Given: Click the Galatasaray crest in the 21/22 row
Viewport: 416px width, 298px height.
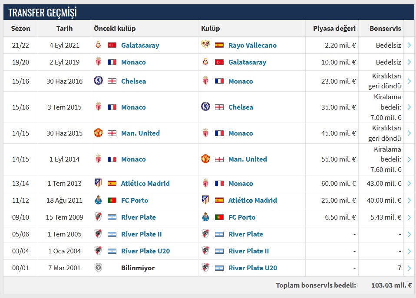Looking at the screenshot, I should [x=98, y=45].
